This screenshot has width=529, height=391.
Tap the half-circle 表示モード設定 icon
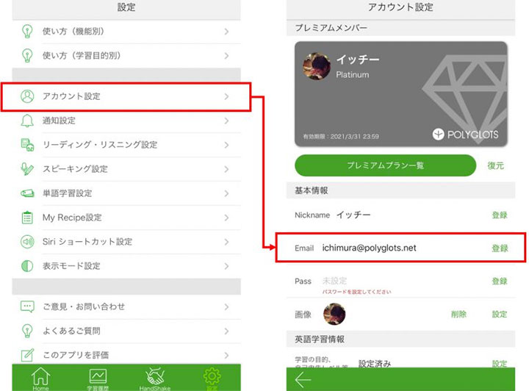click(x=27, y=266)
